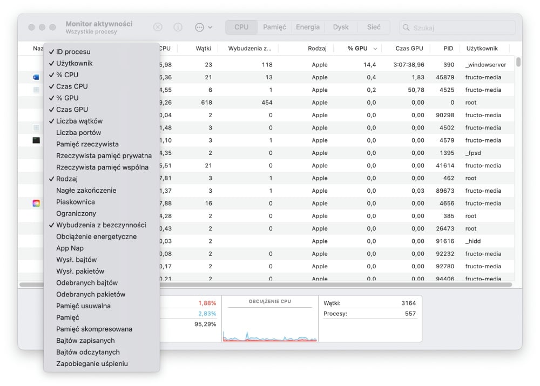Click the horizontal scrollbar of process table

pyautogui.click(x=266, y=285)
